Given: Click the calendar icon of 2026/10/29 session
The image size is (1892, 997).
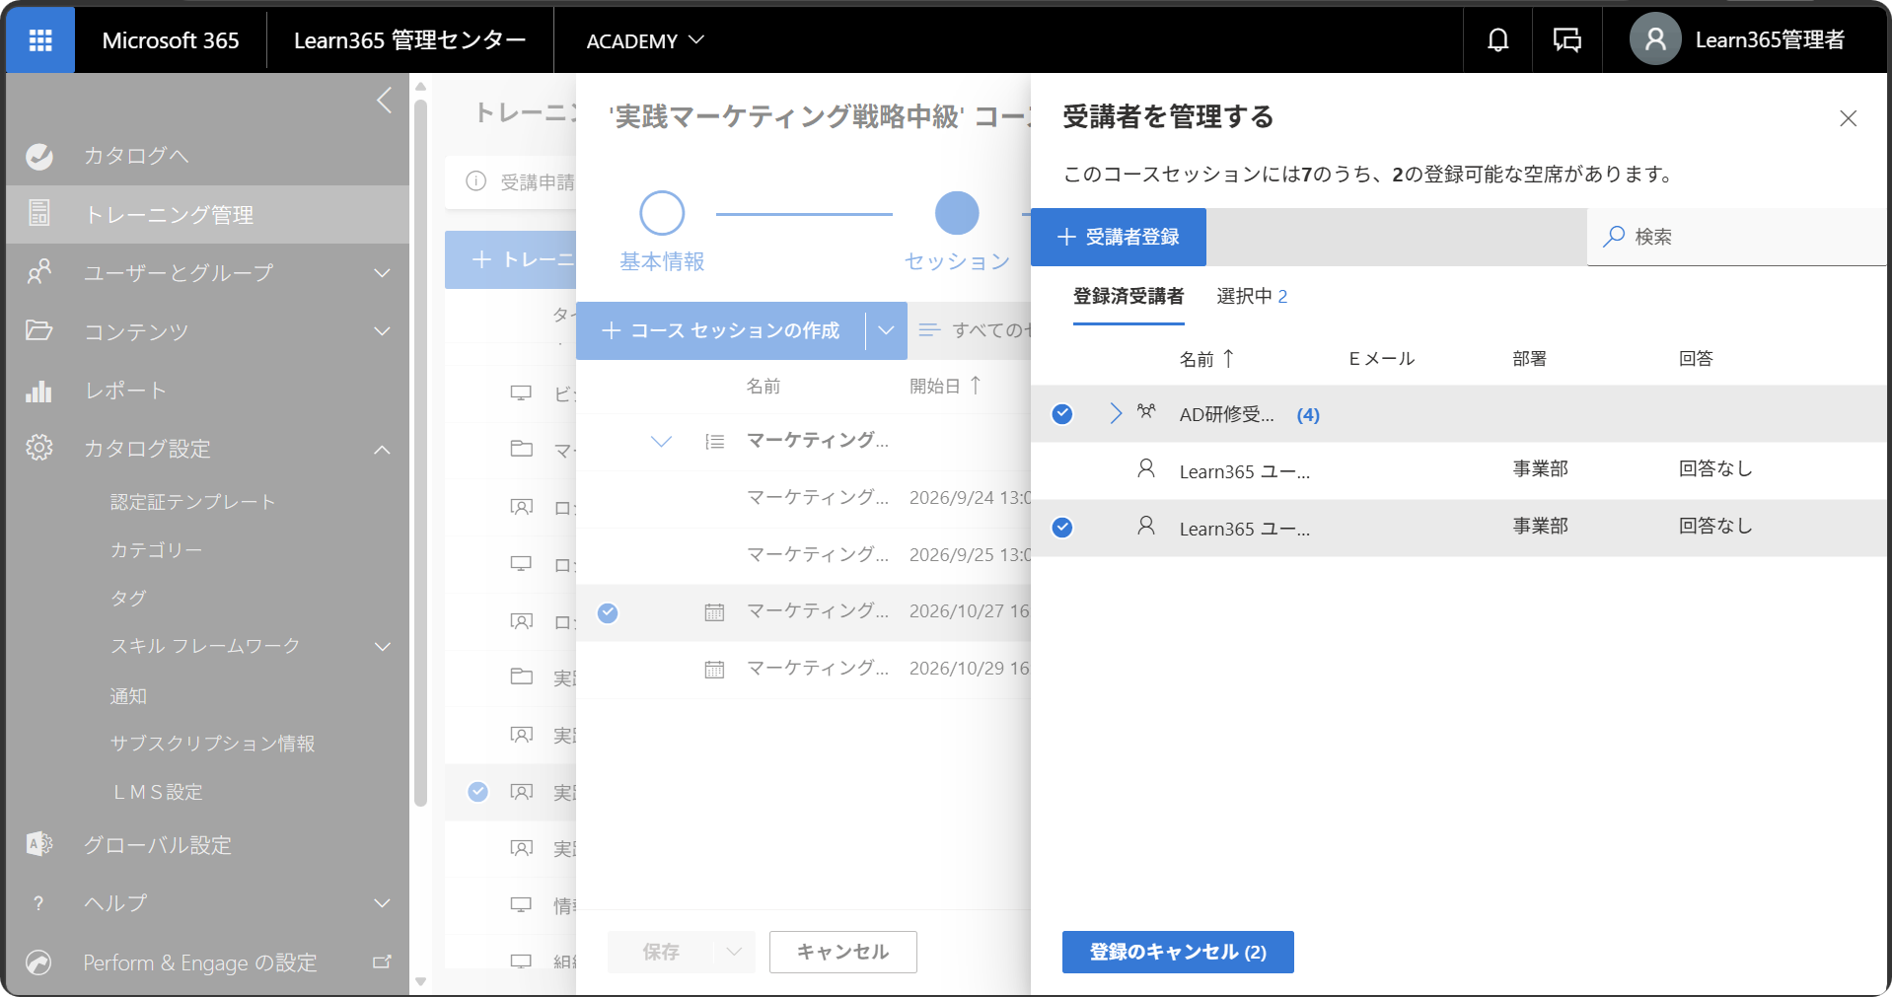Looking at the screenshot, I should [x=714, y=670].
